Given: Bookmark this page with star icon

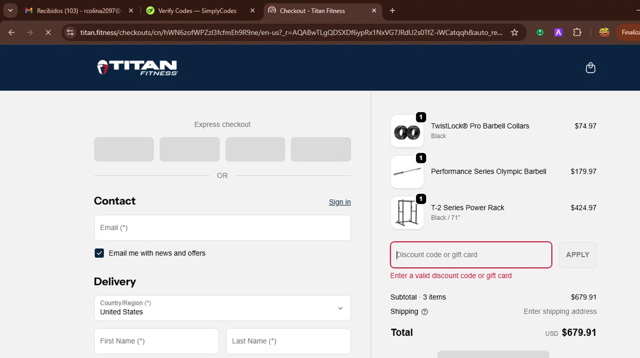Looking at the screenshot, I should click(515, 32).
